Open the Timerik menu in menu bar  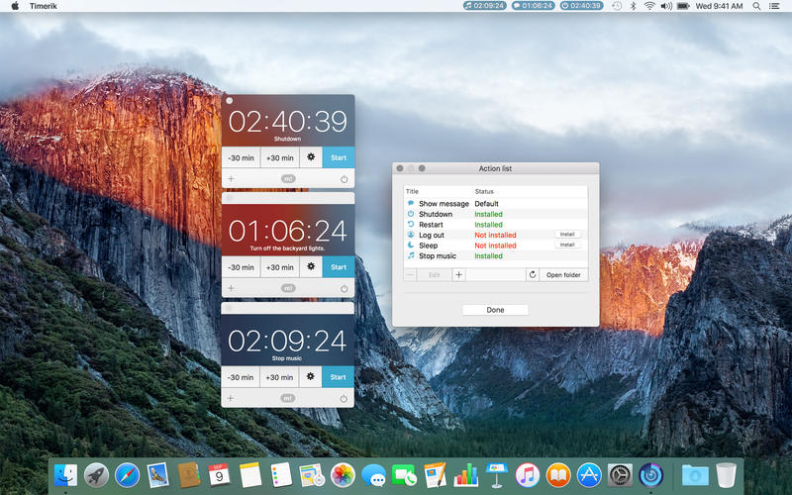[44, 6]
